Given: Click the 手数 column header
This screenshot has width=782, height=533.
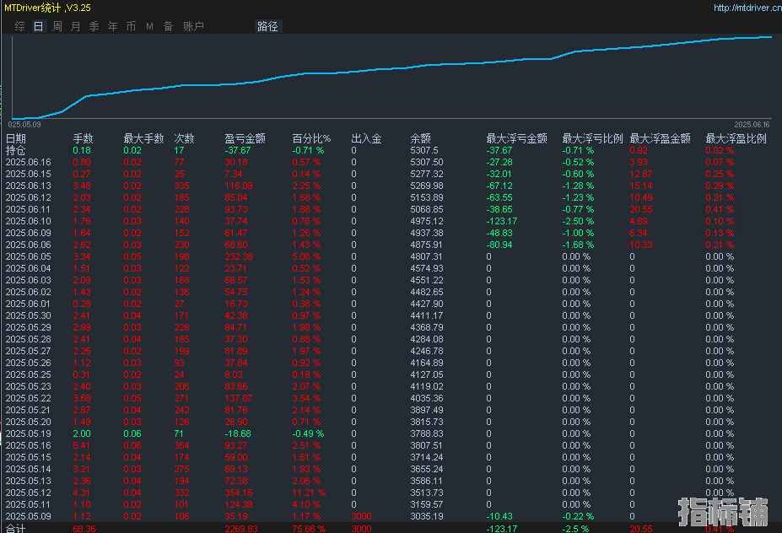Looking at the screenshot, I should click(x=84, y=138).
